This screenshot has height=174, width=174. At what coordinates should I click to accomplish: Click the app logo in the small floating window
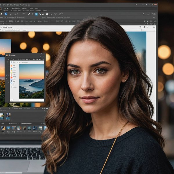(7, 55)
